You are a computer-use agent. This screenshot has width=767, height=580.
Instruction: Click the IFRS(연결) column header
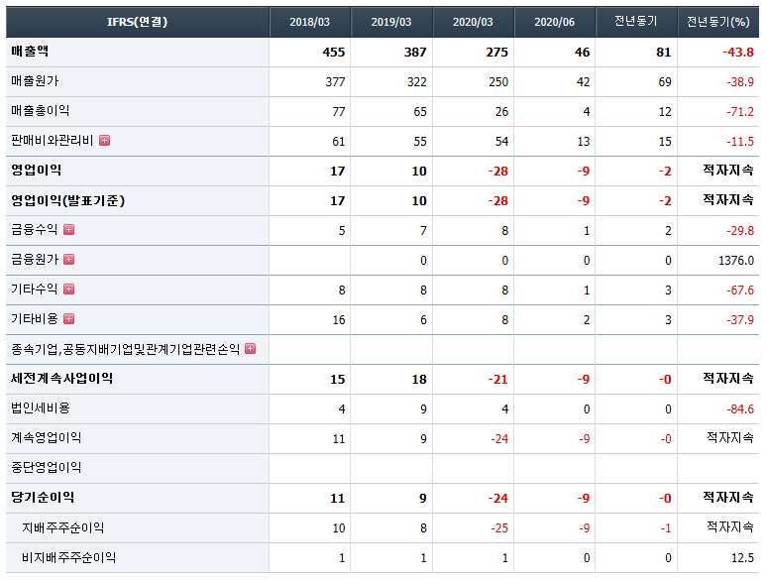click(x=138, y=22)
